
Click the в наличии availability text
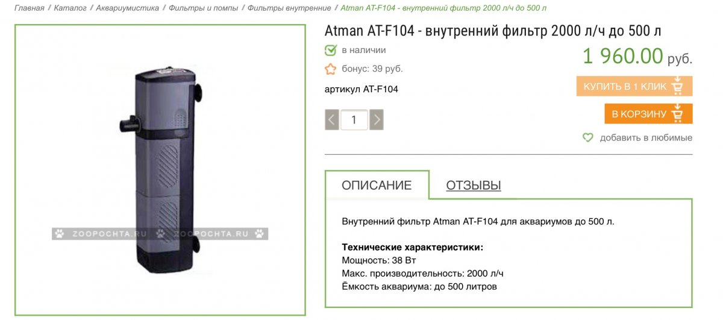tap(364, 50)
